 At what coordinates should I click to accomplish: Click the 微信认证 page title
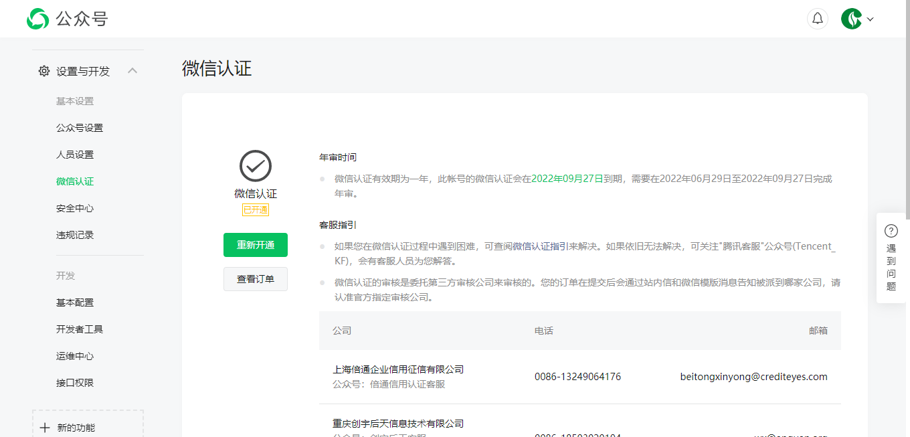point(217,68)
